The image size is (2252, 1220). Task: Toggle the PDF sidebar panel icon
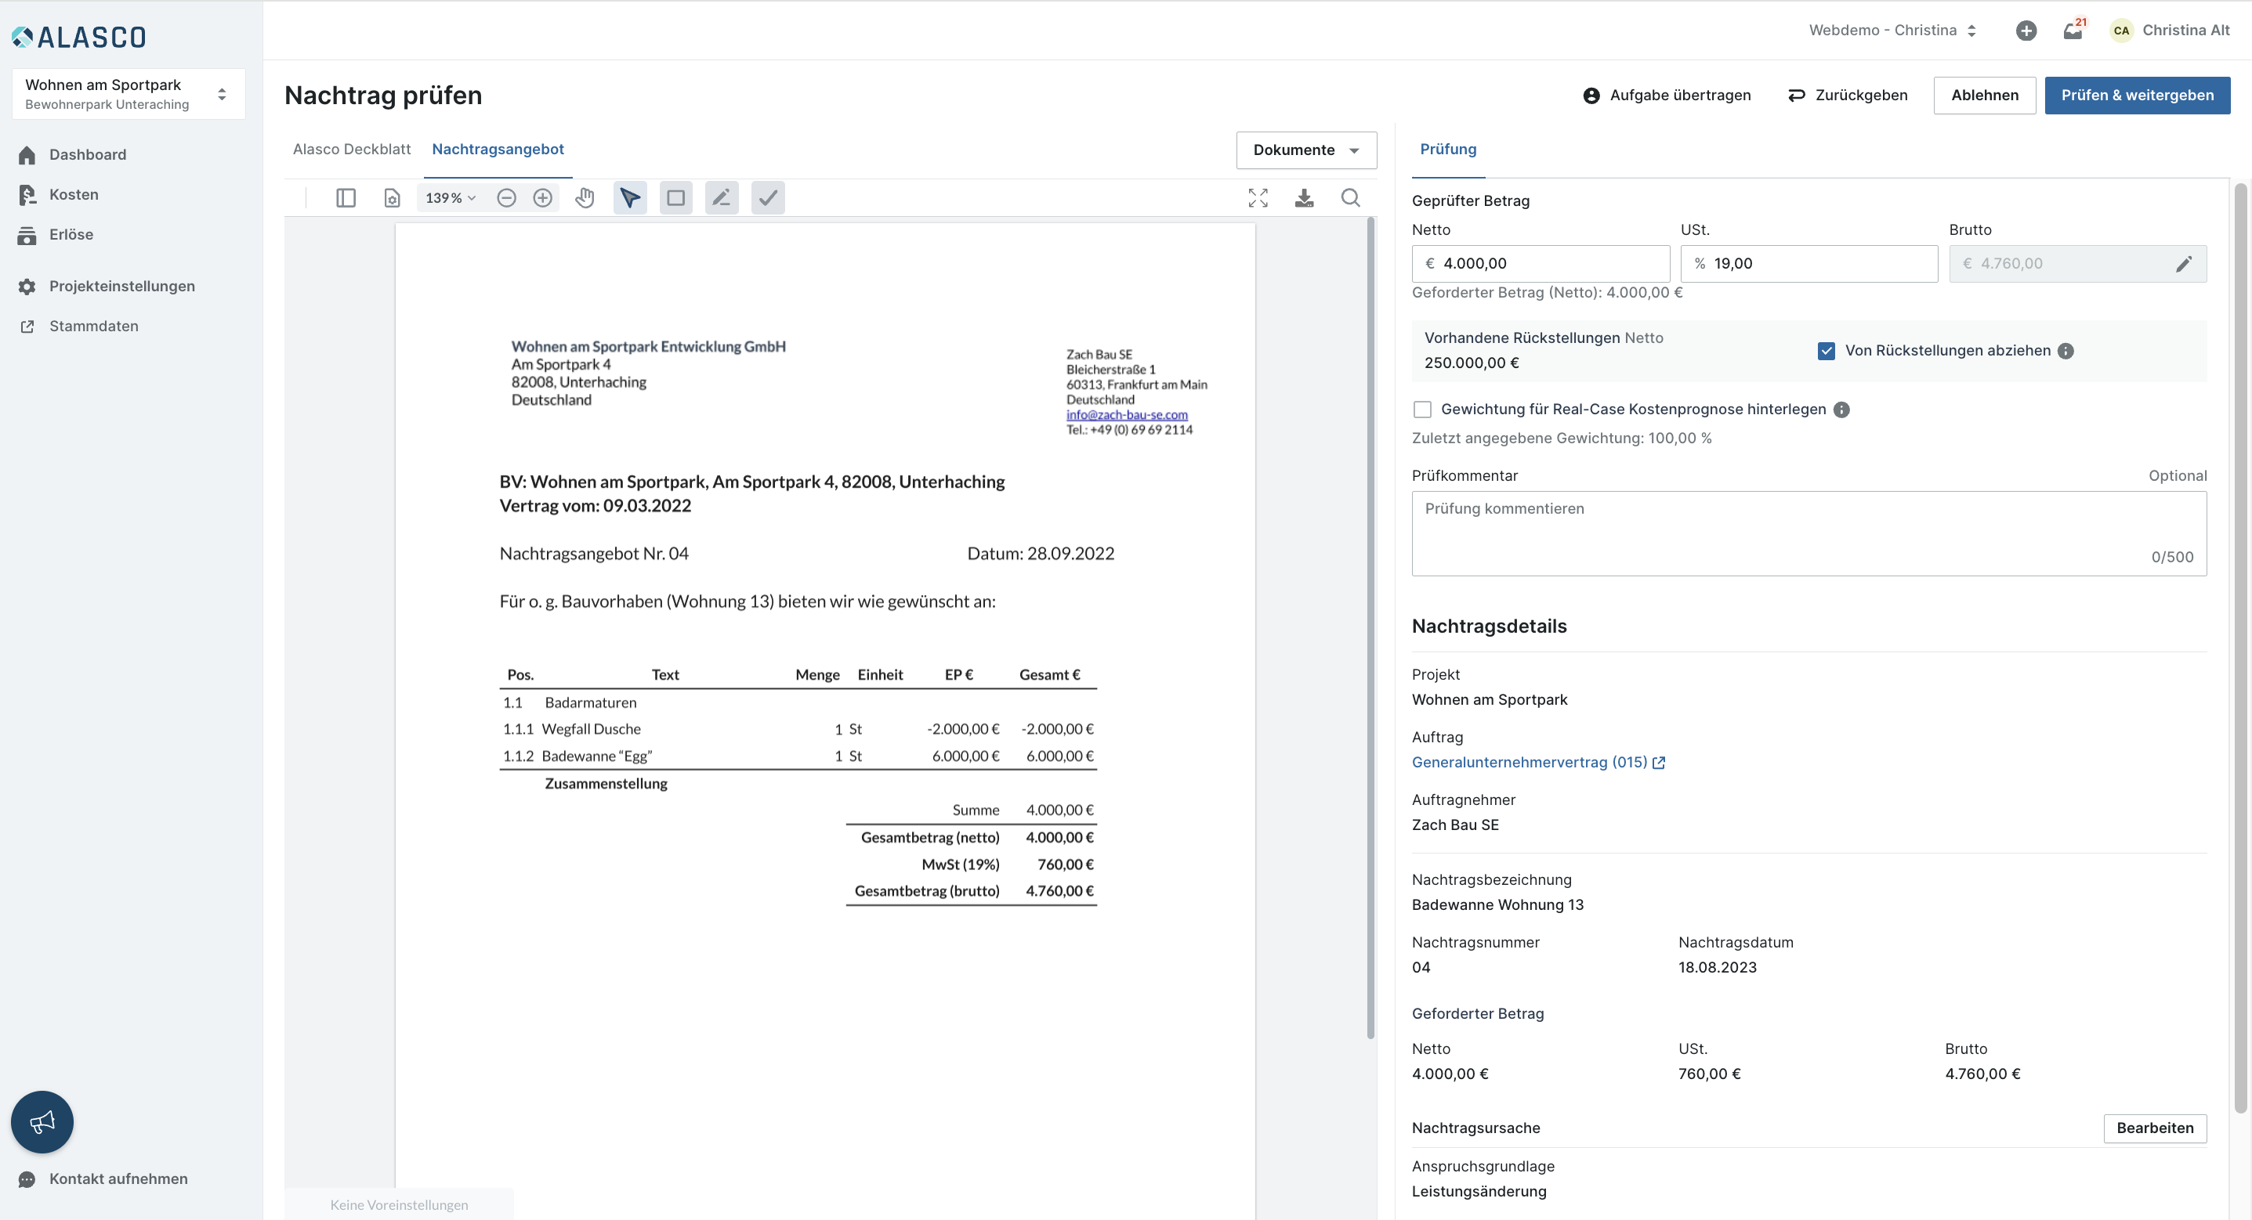[x=346, y=197]
